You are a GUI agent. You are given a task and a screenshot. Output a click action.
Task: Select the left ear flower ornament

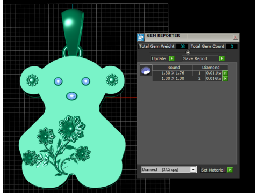click(x=32, y=80)
